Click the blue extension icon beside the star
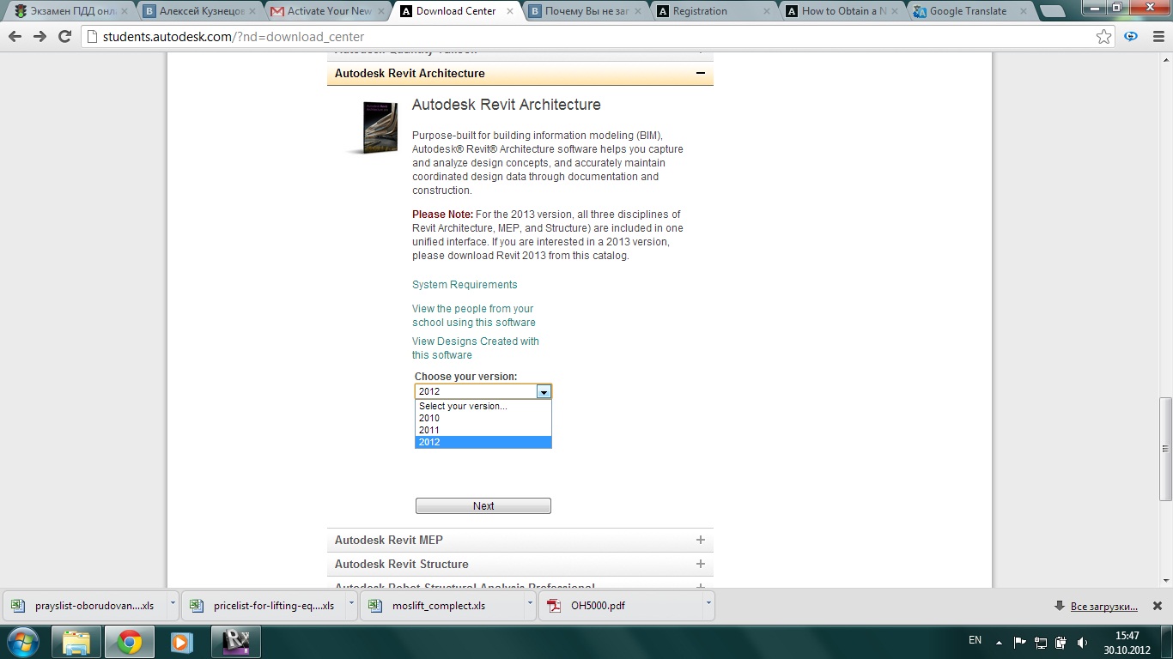This screenshot has height=659, width=1173. click(1131, 37)
